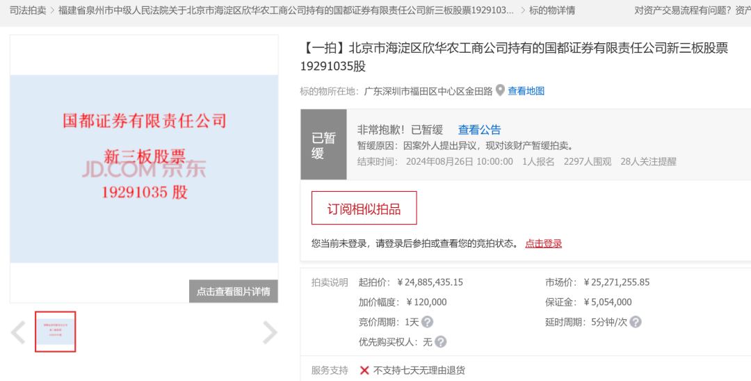Go to the previous image with the left arrow
This screenshot has width=751, height=381.
pyautogui.click(x=19, y=332)
